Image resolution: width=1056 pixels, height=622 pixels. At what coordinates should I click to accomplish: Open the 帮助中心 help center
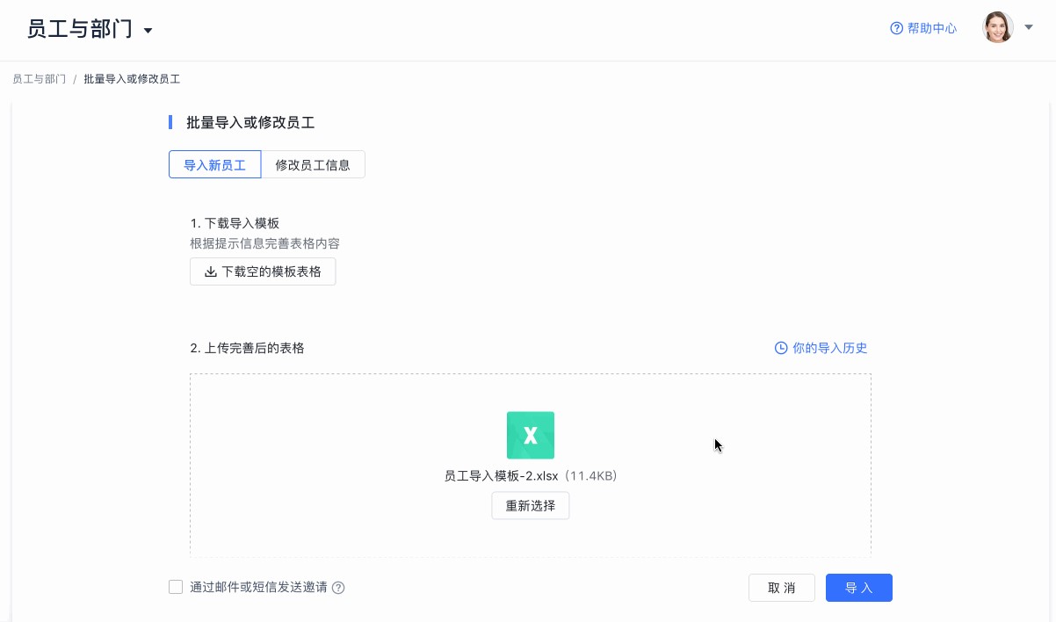[x=930, y=27]
